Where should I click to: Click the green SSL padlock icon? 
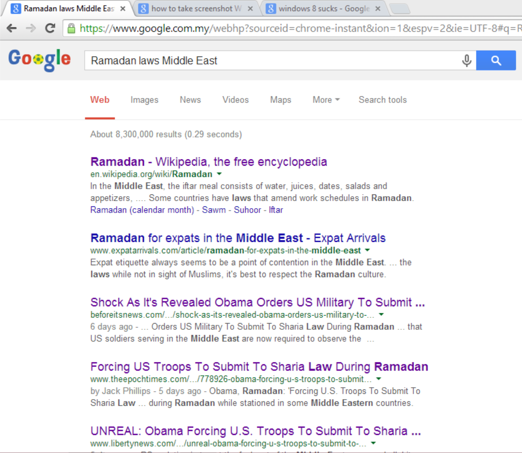pos(71,28)
